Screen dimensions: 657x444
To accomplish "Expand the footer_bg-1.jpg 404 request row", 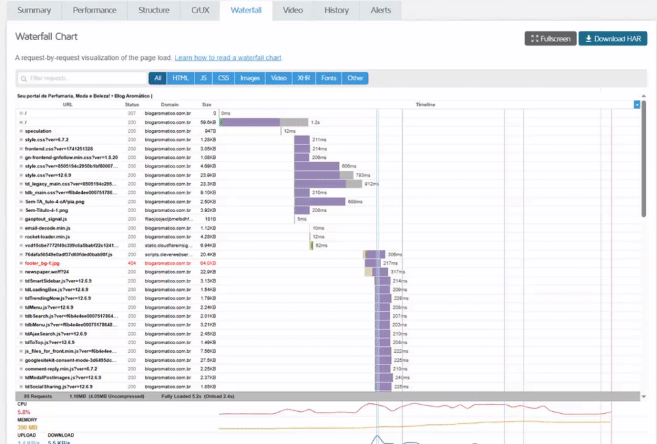I will 21,263.
